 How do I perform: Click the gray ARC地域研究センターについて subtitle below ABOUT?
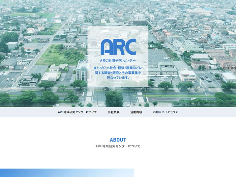[x=118, y=146]
